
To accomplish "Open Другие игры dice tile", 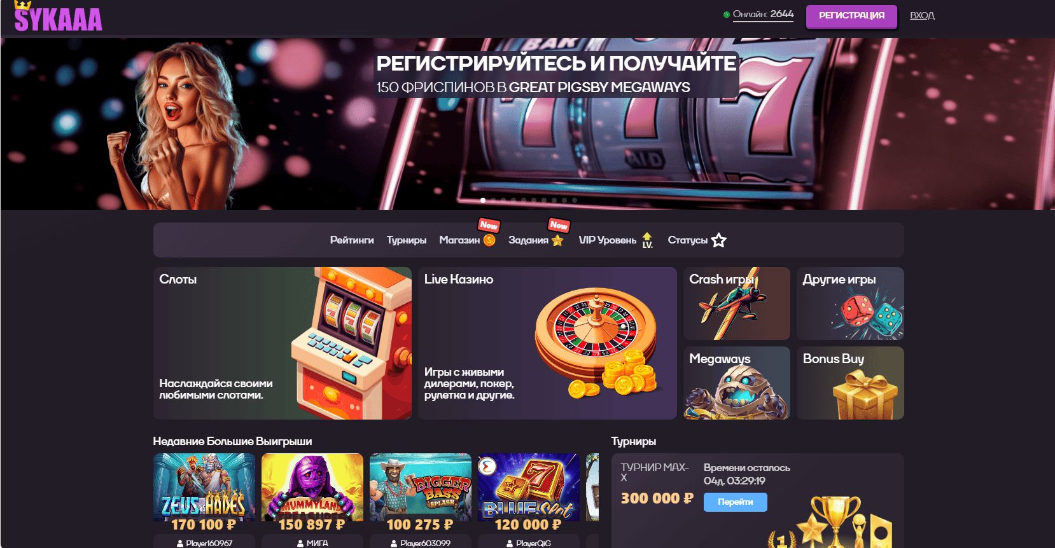I will (850, 303).
